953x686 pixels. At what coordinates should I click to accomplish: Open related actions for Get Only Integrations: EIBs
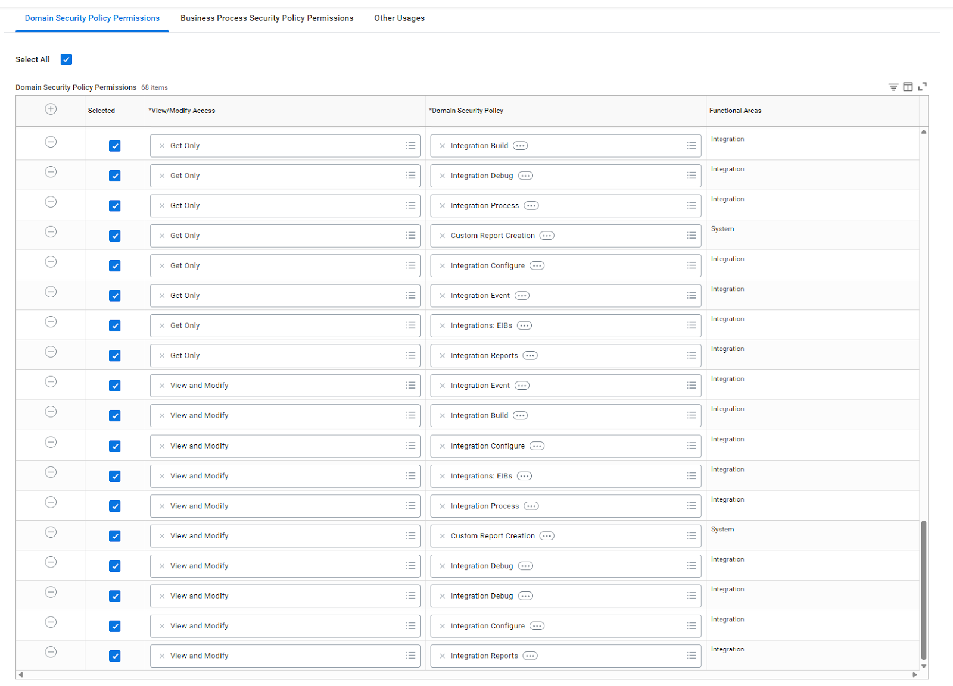[x=524, y=325]
